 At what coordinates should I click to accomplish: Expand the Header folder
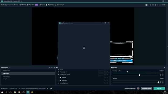pyautogui.click(x=58, y=78)
